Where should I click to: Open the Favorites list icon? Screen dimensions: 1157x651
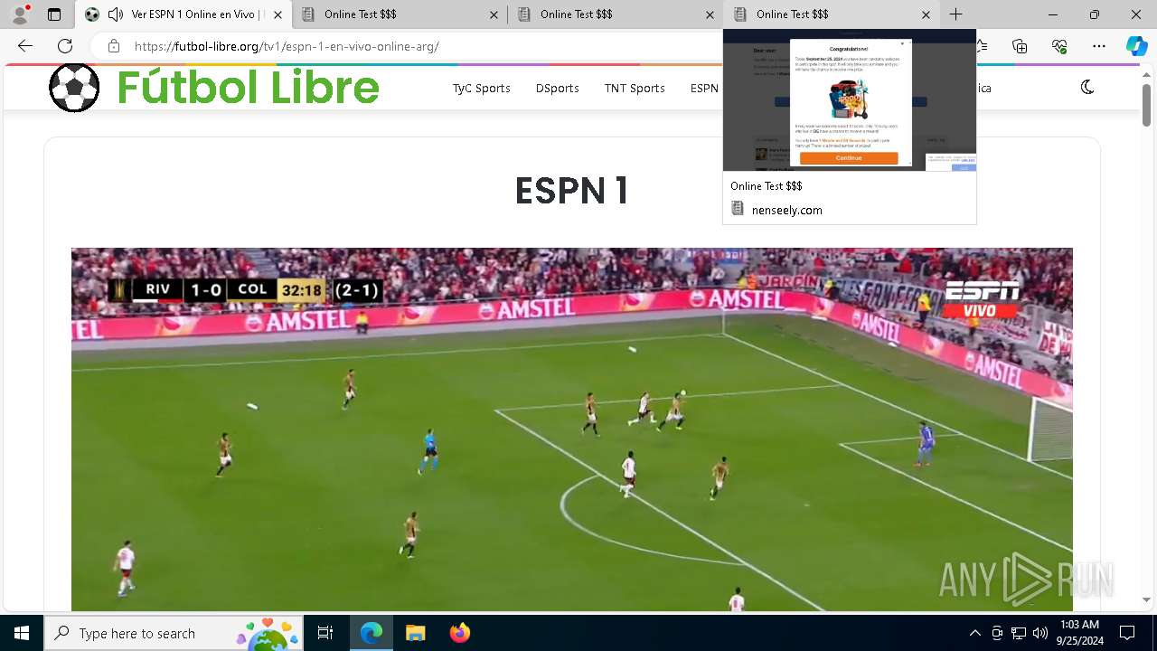click(982, 46)
